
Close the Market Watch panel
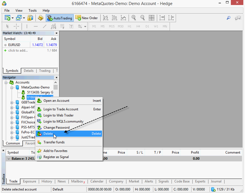pyautogui.click(x=57, y=33)
